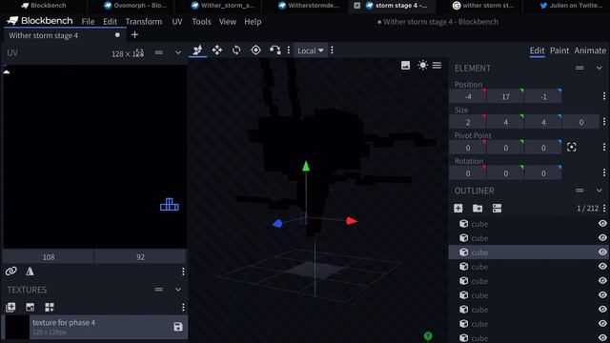Click the Position X field showing -4

point(468,96)
